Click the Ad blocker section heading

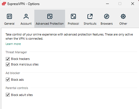(x=13, y=73)
